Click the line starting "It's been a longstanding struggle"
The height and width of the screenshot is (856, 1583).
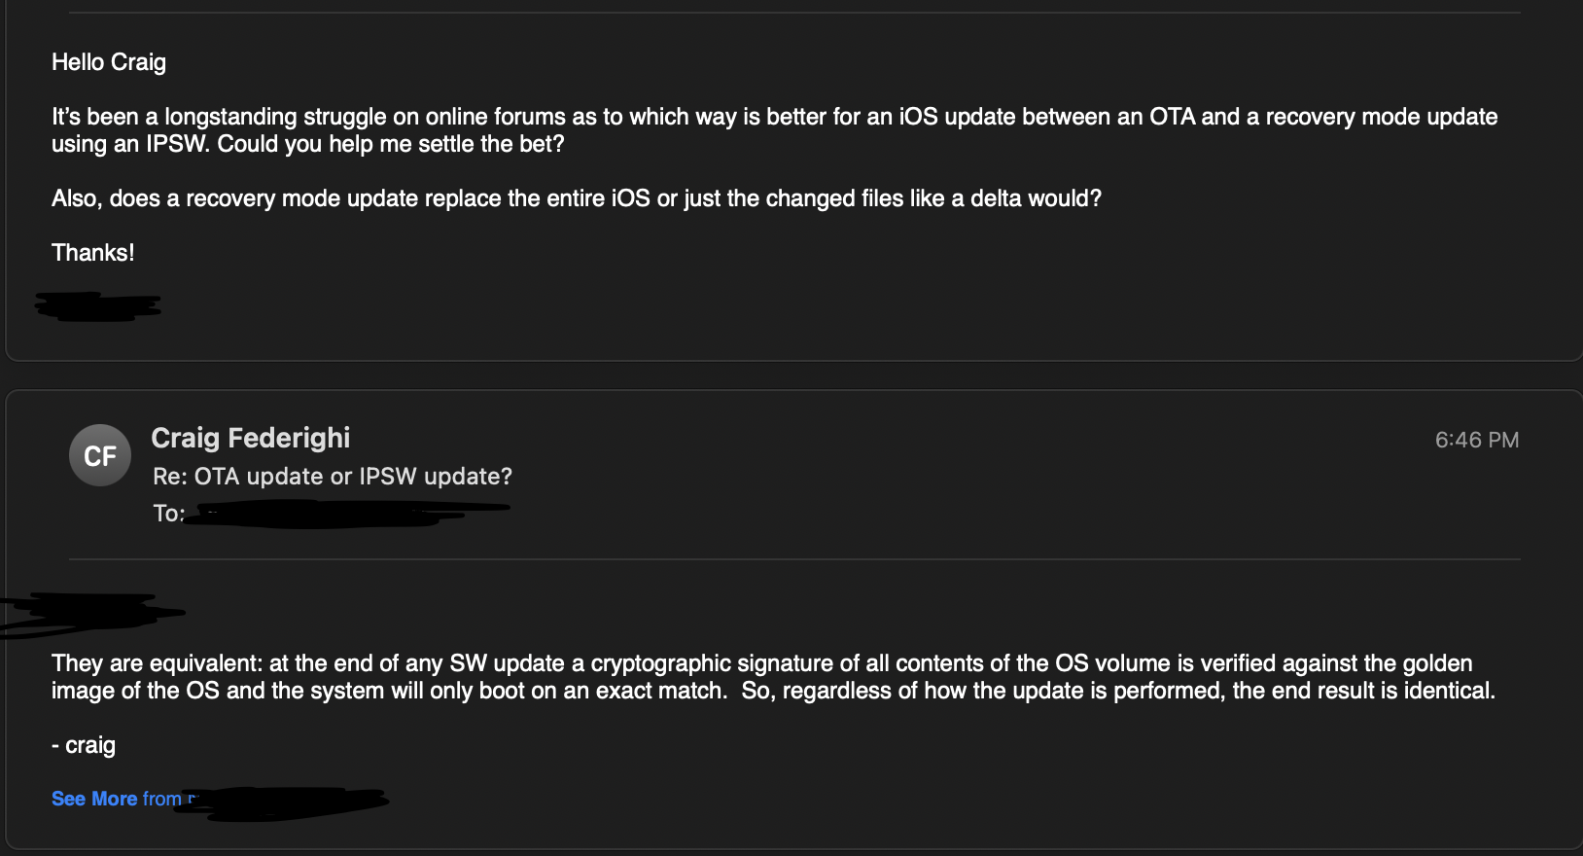[774, 117]
